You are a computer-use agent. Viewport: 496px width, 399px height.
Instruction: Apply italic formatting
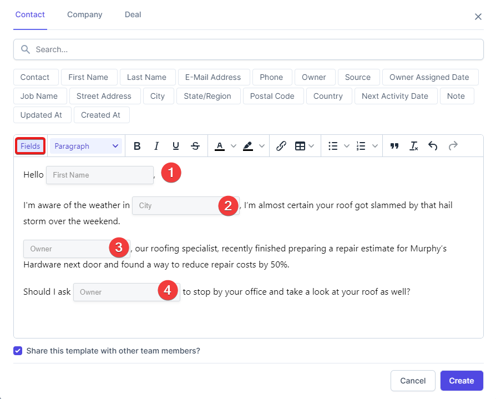tap(156, 145)
